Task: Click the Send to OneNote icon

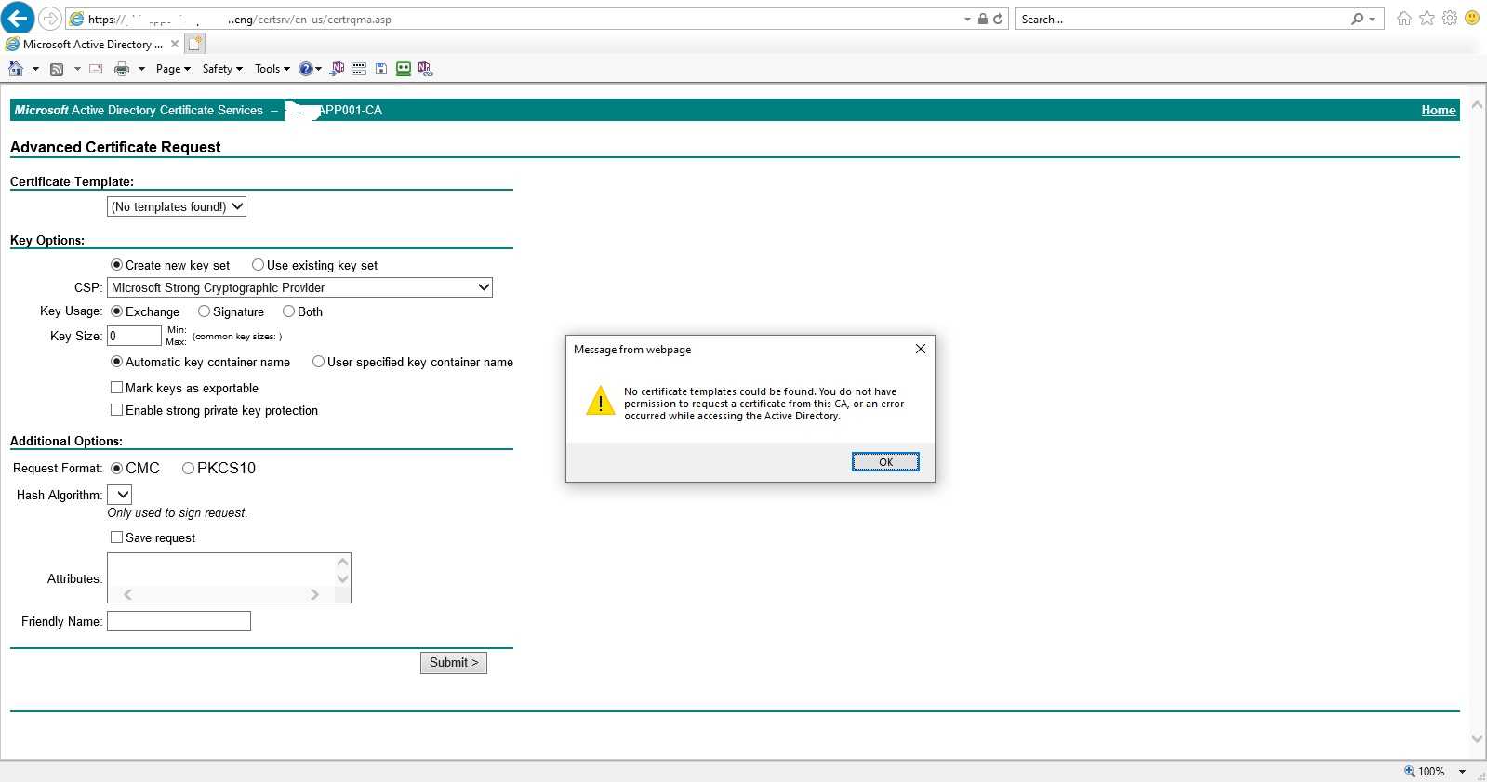Action: (338, 69)
